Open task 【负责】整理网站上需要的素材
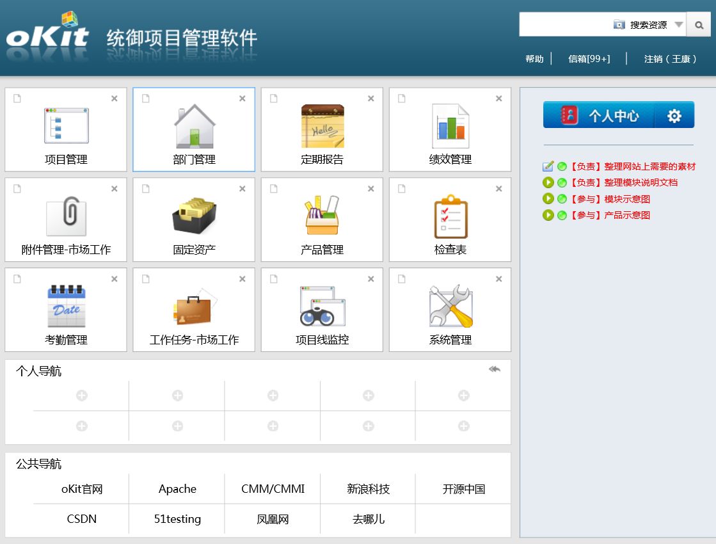716x544 pixels. (x=632, y=166)
